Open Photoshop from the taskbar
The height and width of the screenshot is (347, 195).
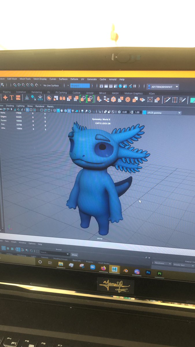148,272
